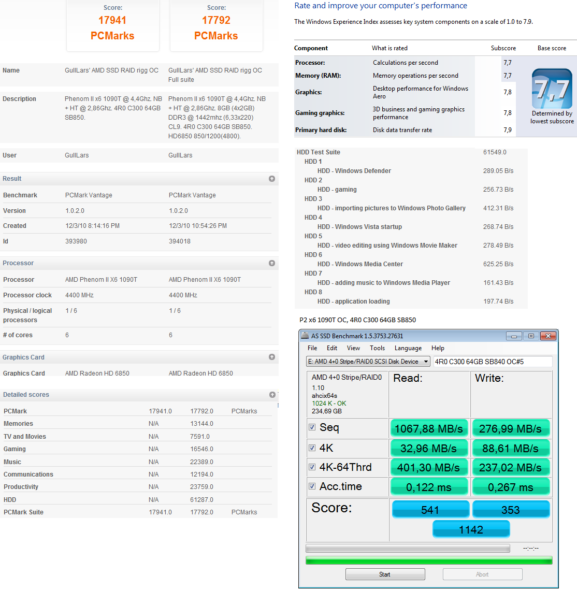Open the Edit menu in AS SSD Benchmark
This screenshot has height=590, width=577.
click(332, 348)
